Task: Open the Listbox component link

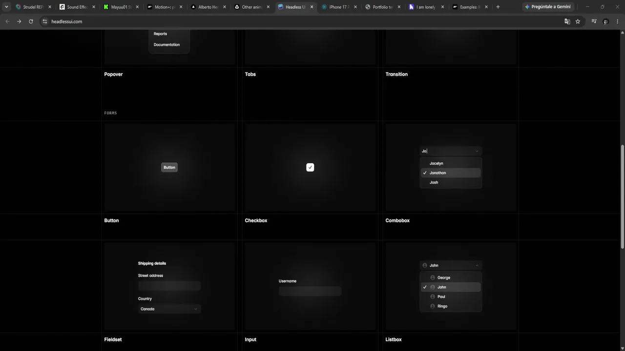Action: click(x=394, y=339)
